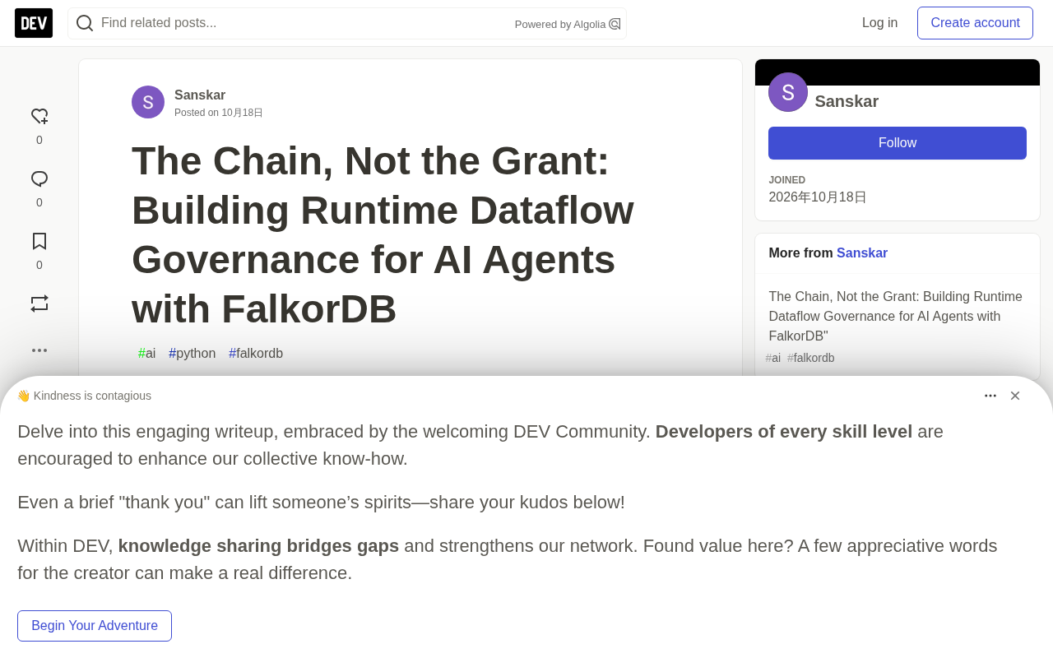
Task: Click the Log in link
Action: point(879,23)
